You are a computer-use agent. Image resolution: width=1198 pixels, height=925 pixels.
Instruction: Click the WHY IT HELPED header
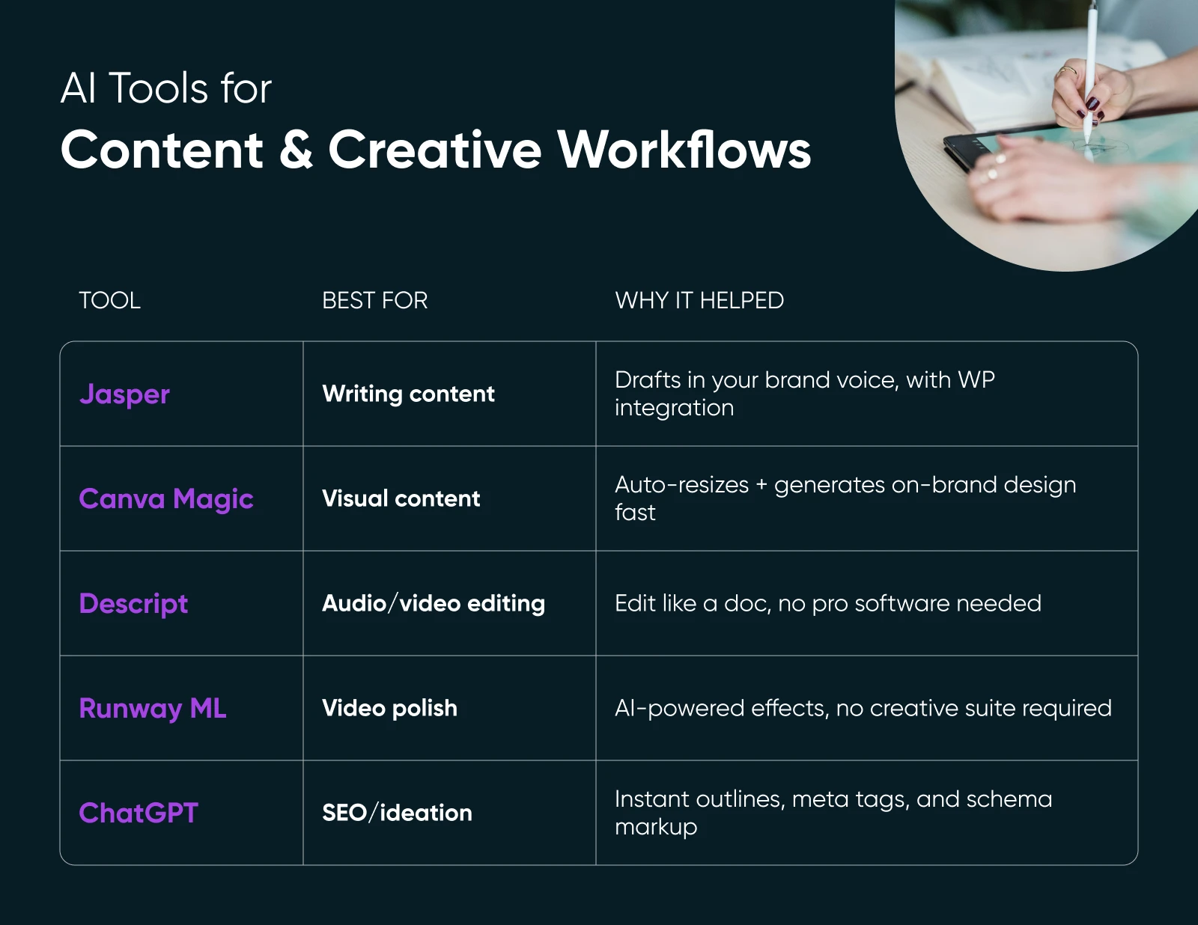[x=699, y=300]
